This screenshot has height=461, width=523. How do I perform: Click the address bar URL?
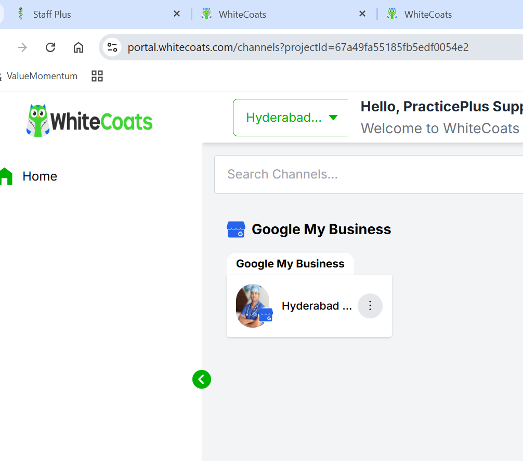pyautogui.click(x=298, y=47)
